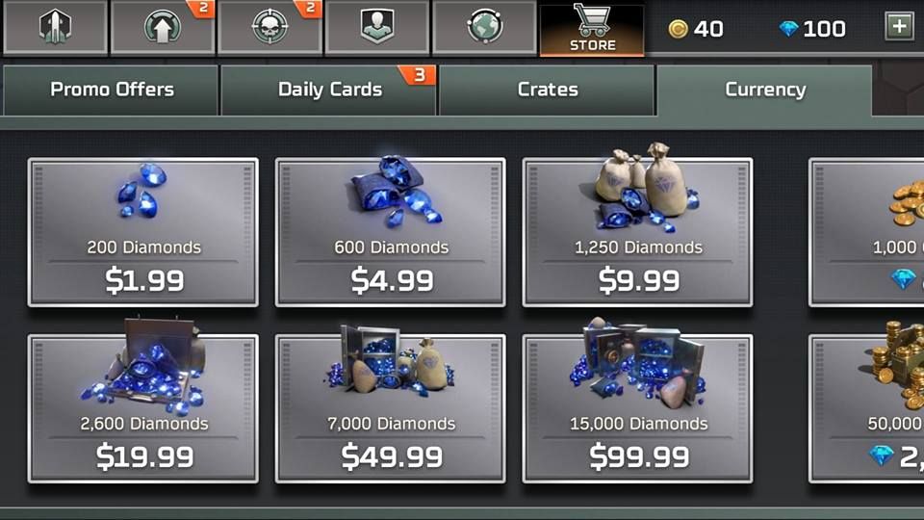Open the upgrade arrow icon tab

(163, 27)
